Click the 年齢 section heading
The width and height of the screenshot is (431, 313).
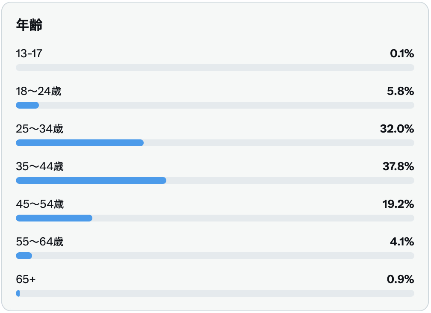coord(29,25)
